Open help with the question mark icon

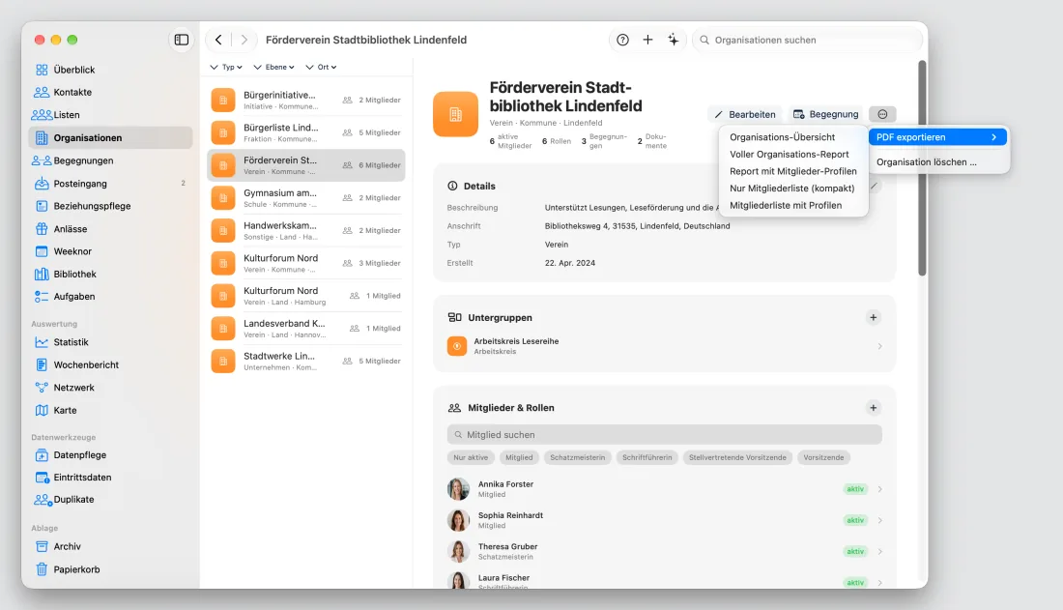point(622,40)
